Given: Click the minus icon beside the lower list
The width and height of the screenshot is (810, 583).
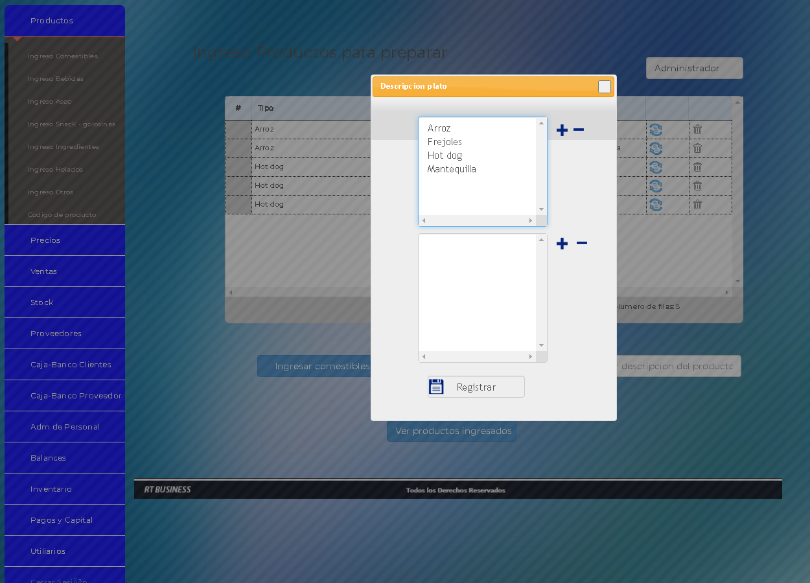Looking at the screenshot, I should tap(582, 243).
